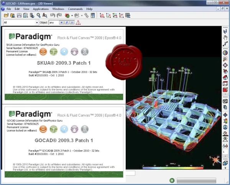Expand arrow next to red burst icon
Image resolution: width=230 pixels, height=185 pixels.
pos(72,16)
